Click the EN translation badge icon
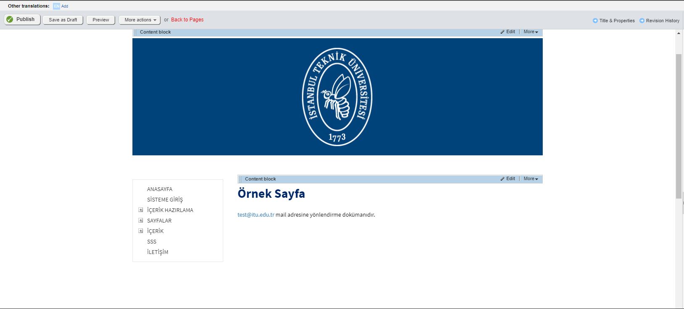684x309 pixels. [x=56, y=6]
